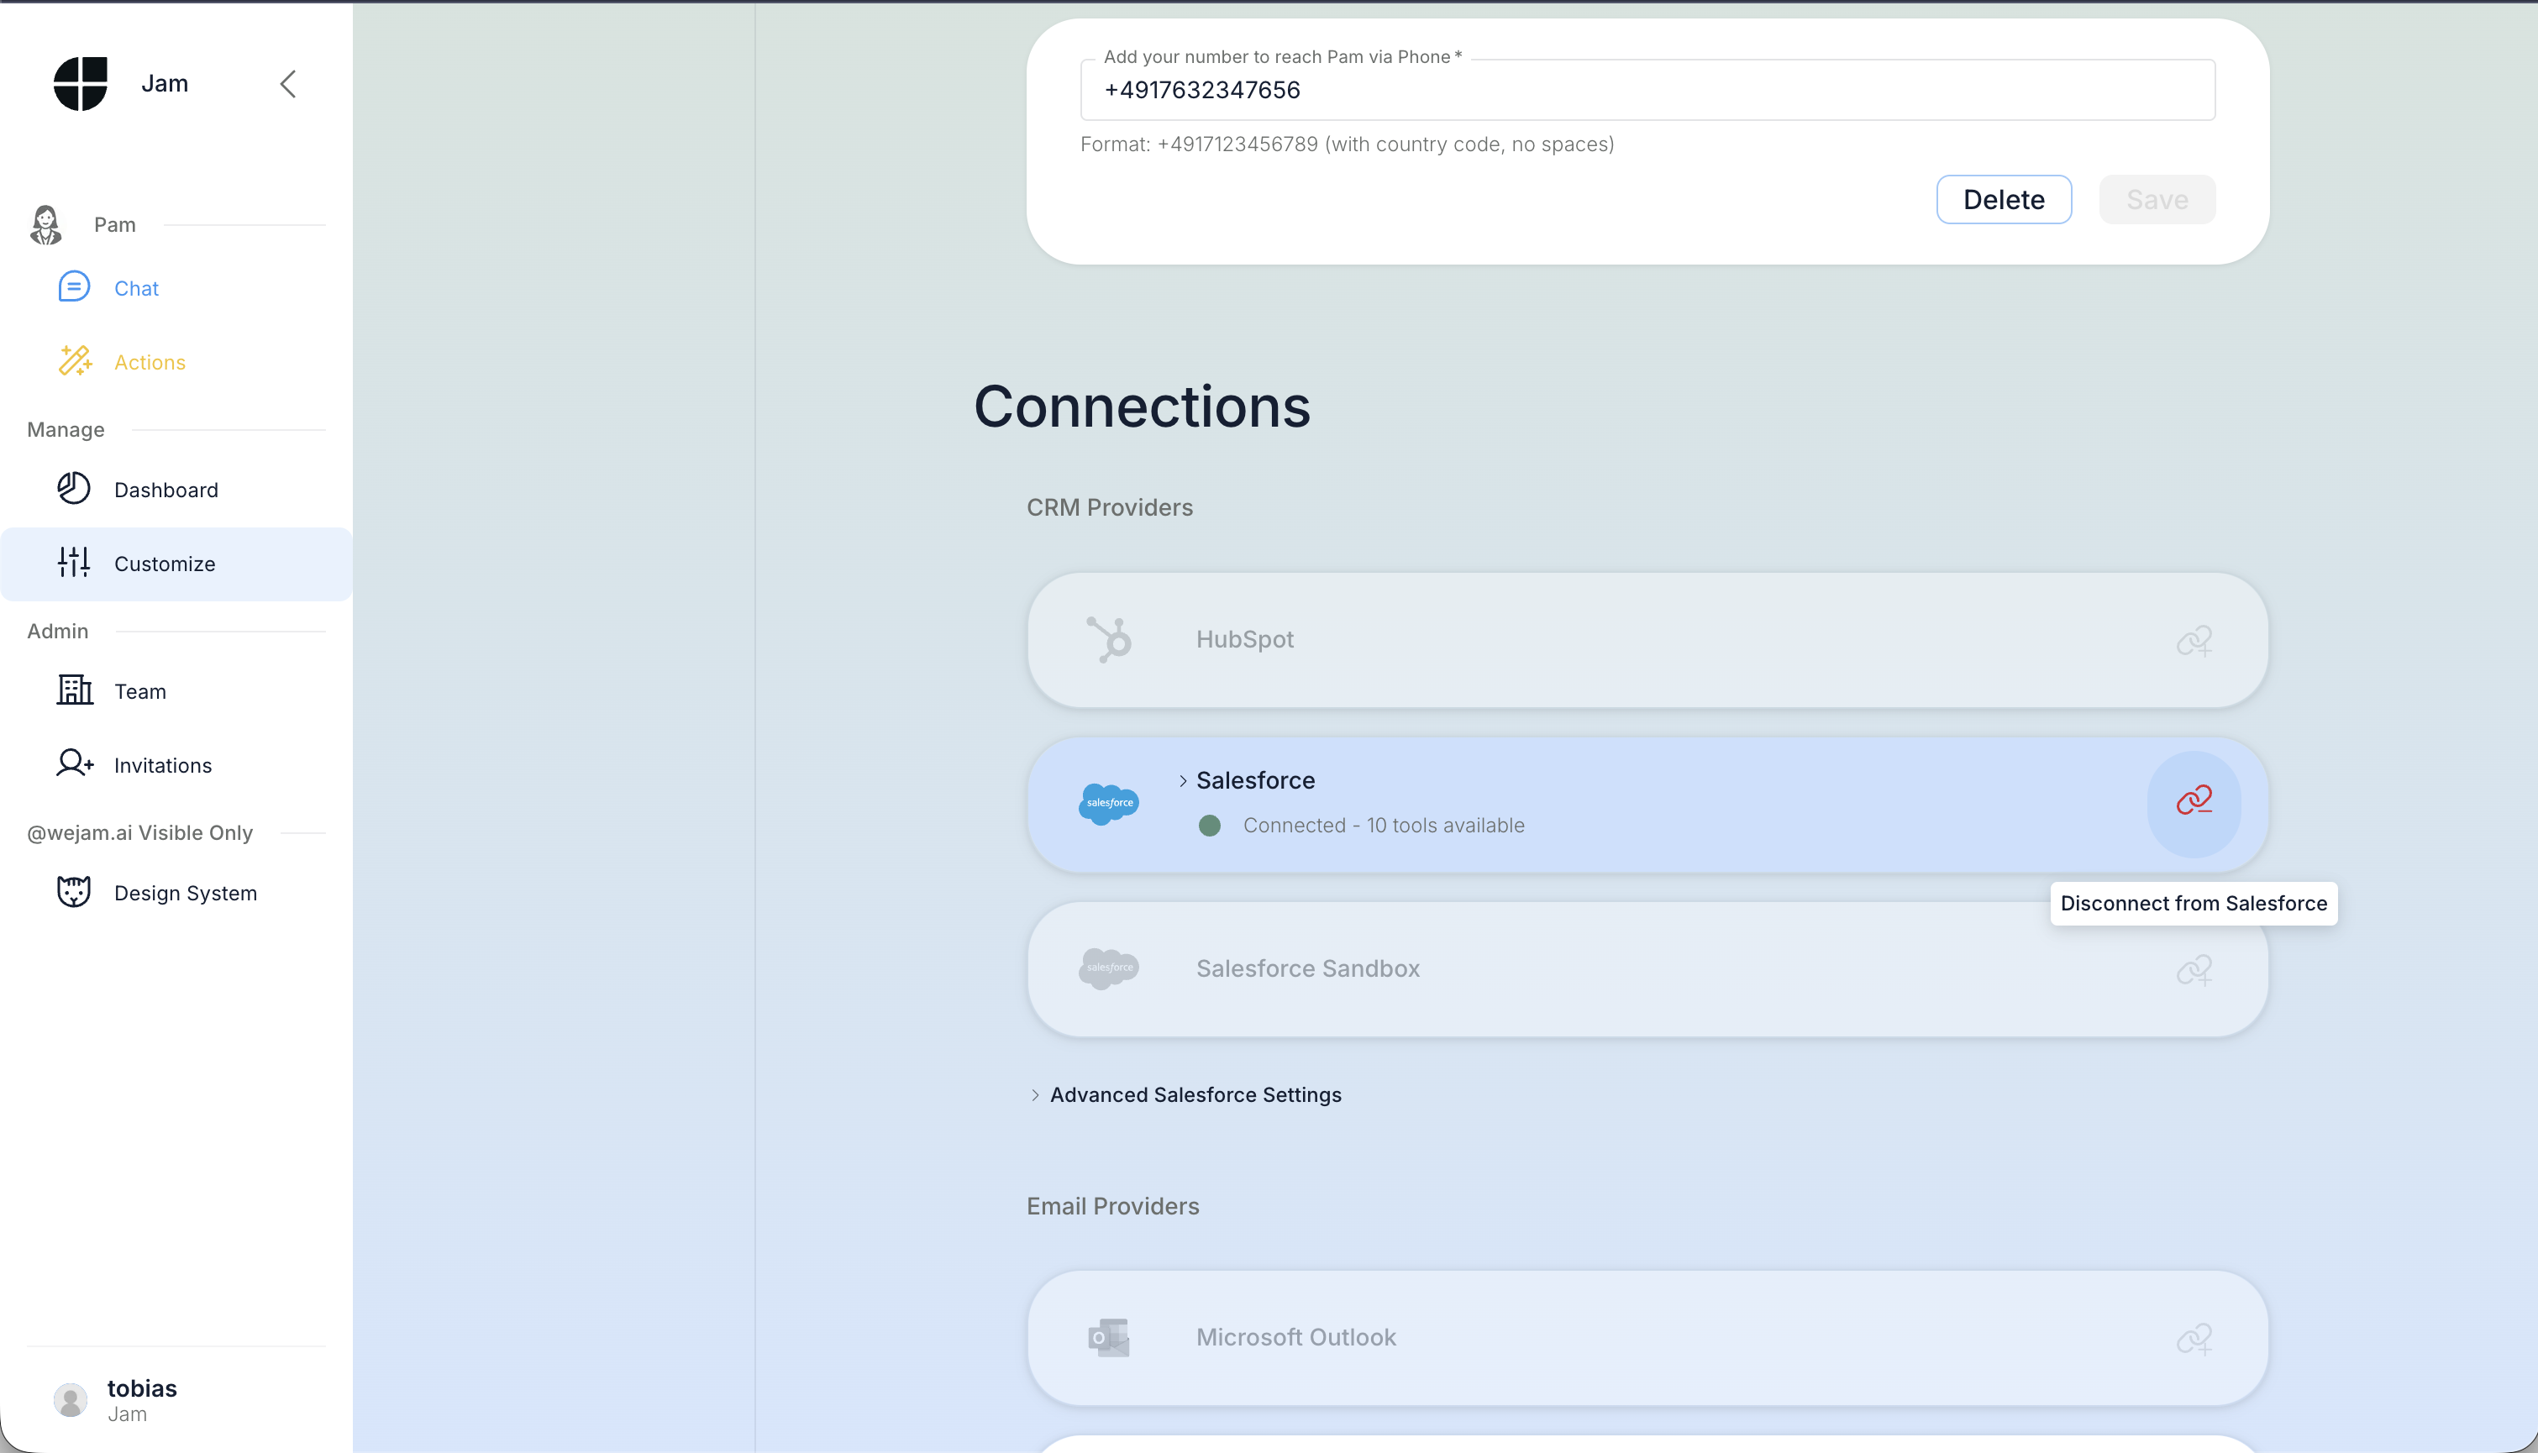
Task: Click the gray Salesforce Sandbox cloud logo
Action: pos(1109,969)
